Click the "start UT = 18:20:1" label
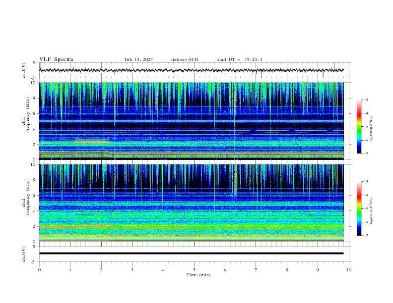Viewport: 393px width, 303px height. (x=240, y=59)
